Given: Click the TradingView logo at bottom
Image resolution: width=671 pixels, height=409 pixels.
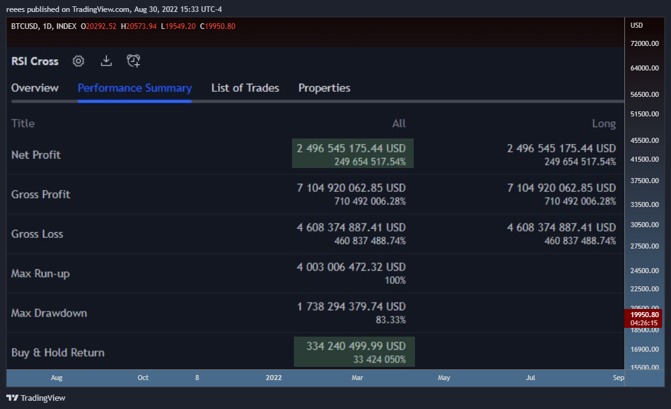Looking at the screenshot, I should (x=36, y=398).
